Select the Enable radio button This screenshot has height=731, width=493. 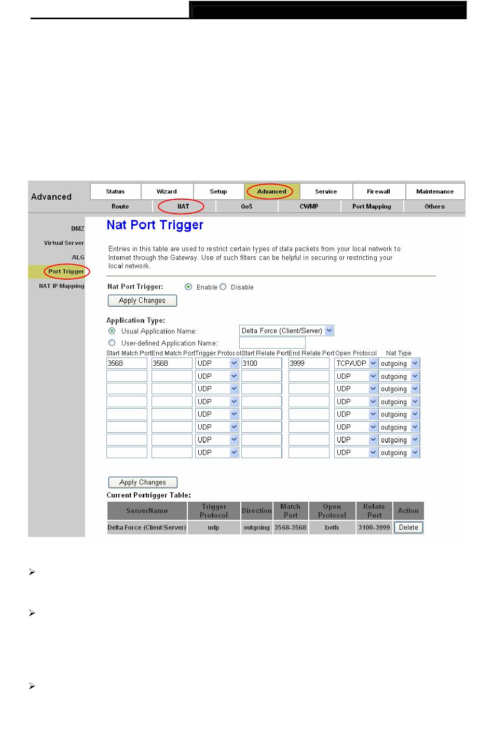(x=188, y=287)
